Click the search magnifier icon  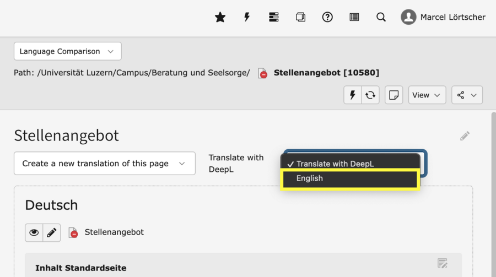click(x=381, y=17)
